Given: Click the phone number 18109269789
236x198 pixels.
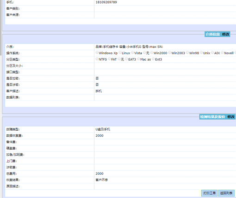Looking at the screenshot, I should [x=106, y=2].
